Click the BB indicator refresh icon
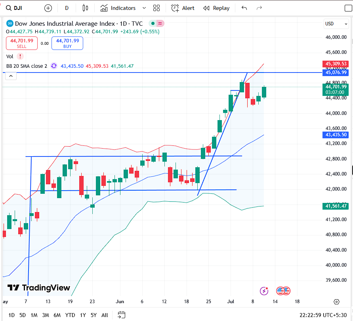This screenshot has height=321, width=353. [54, 66]
